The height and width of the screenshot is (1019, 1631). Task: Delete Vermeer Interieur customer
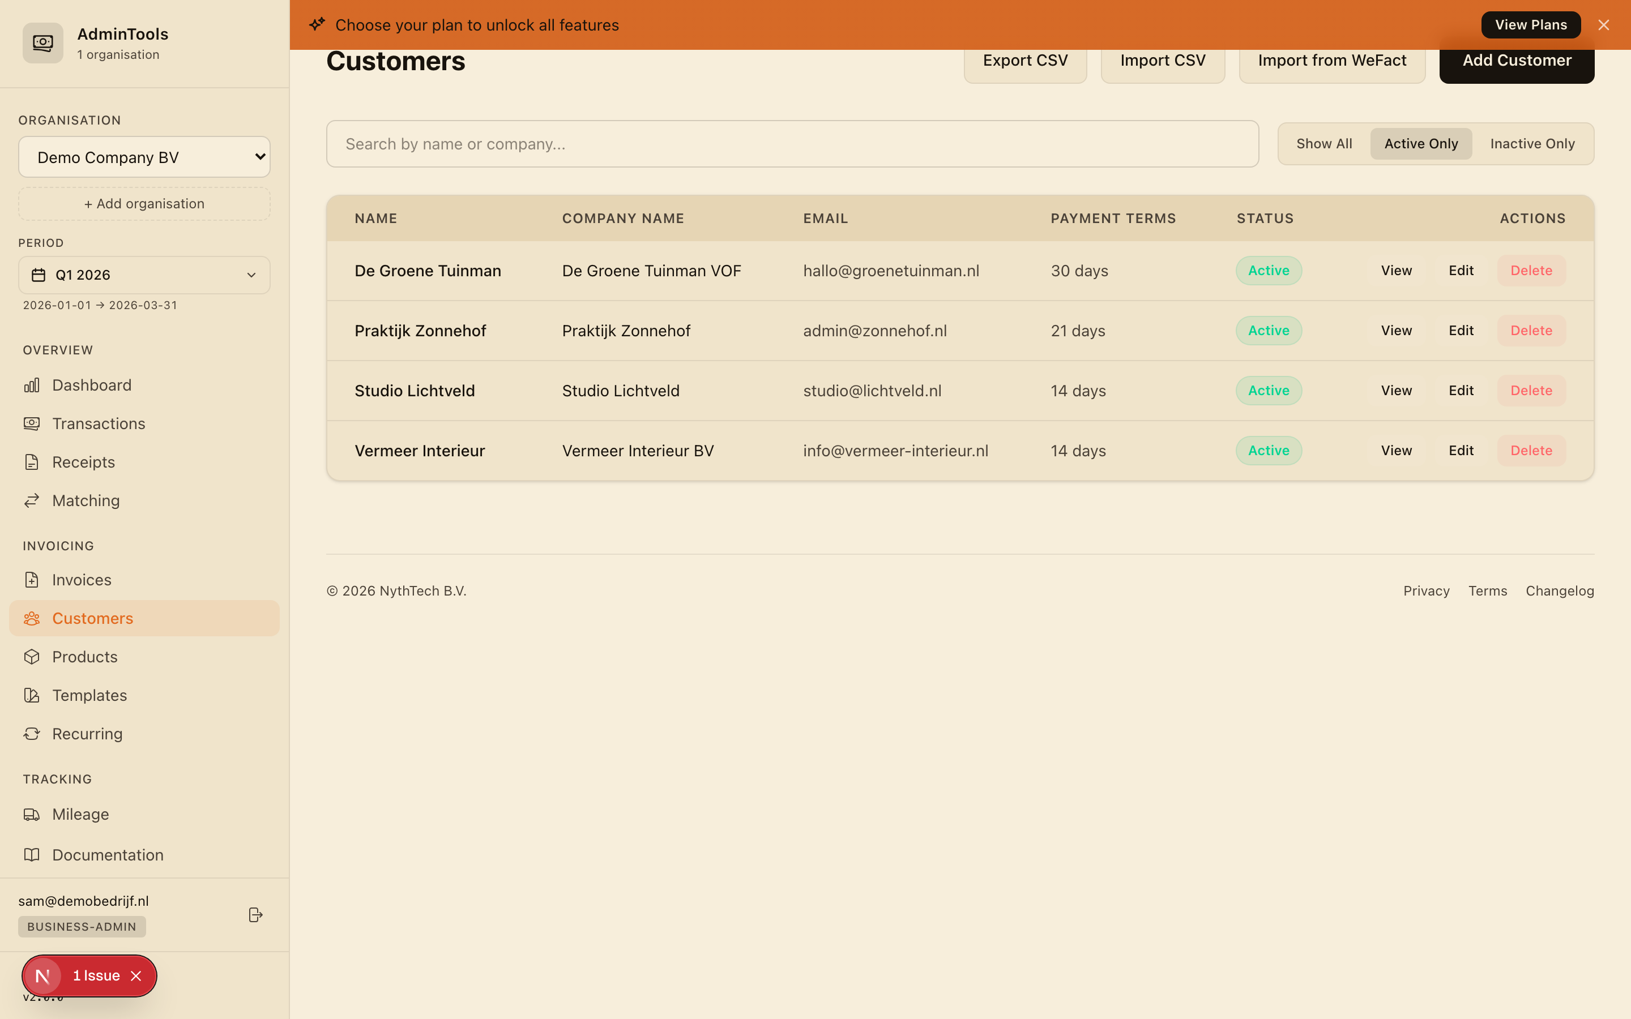click(1531, 450)
